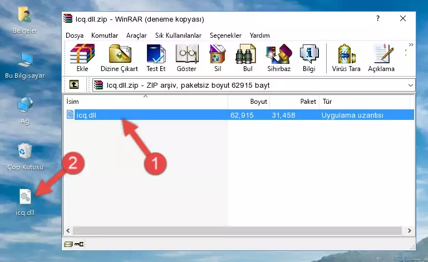
Task: Open the Belgeler desktop folder
Action: pyautogui.click(x=25, y=20)
